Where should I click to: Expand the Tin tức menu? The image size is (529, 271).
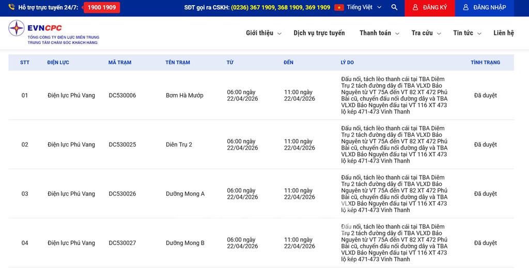pyautogui.click(x=467, y=33)
